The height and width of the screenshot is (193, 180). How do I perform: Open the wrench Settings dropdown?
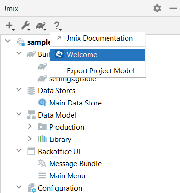(x=26, y=26)
